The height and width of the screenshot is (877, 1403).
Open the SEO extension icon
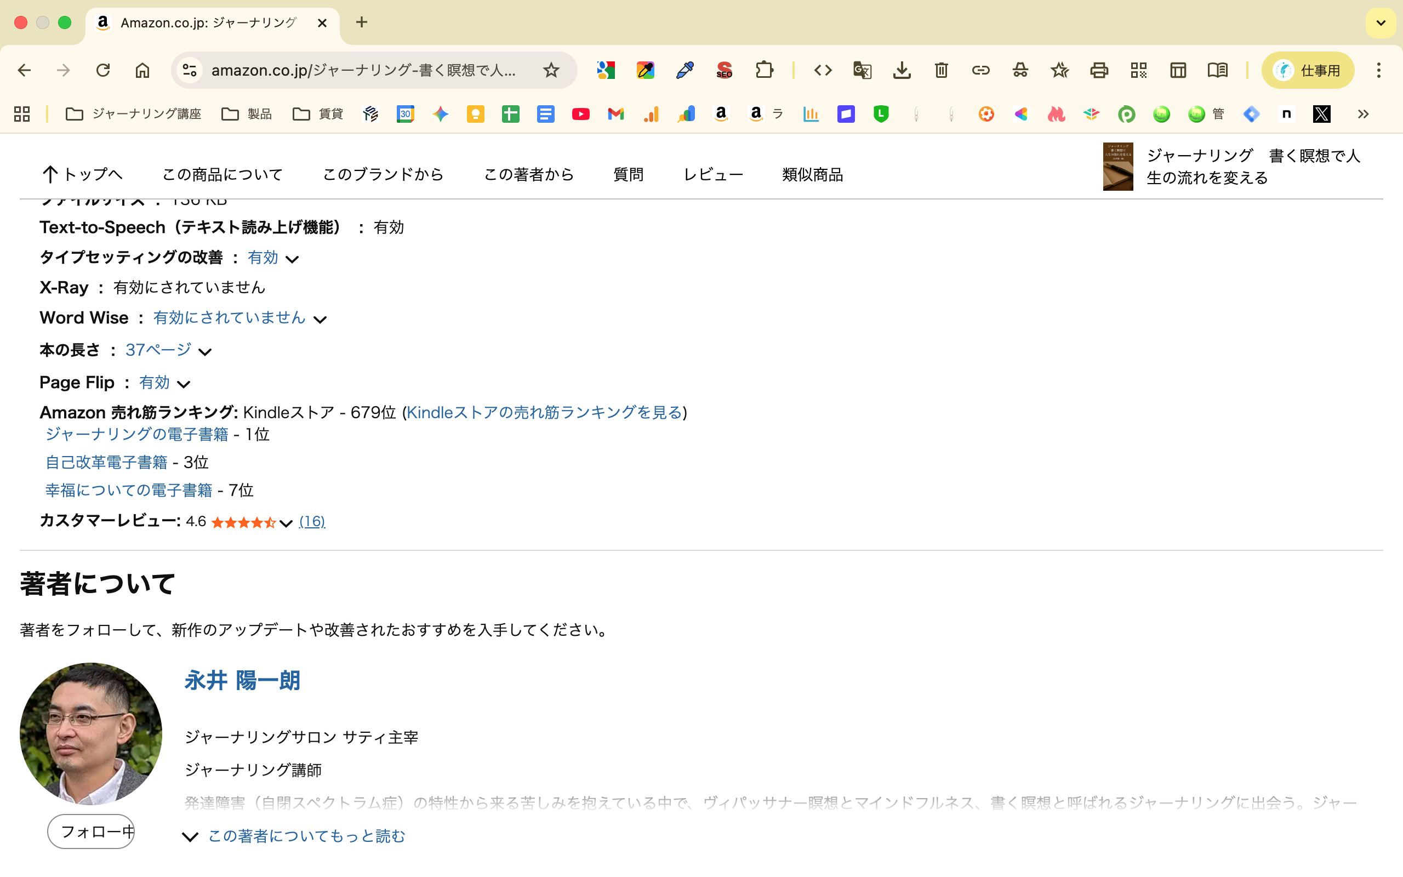click(724, 70)
